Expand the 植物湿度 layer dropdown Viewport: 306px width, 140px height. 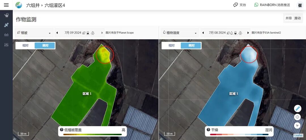[179, 33]
